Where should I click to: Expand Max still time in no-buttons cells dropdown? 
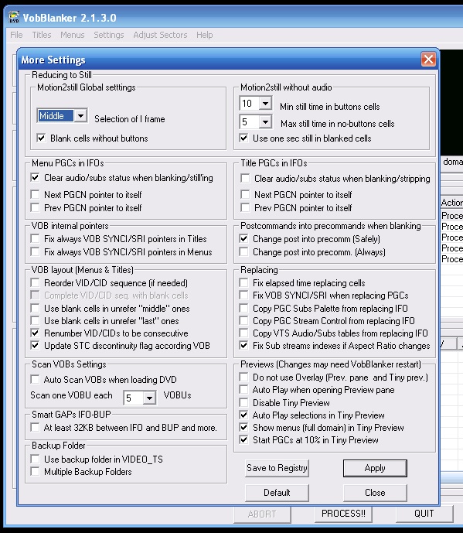265,121
